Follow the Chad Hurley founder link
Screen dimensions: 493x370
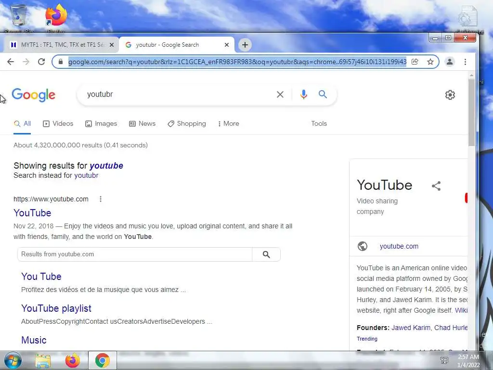point(451,328)
